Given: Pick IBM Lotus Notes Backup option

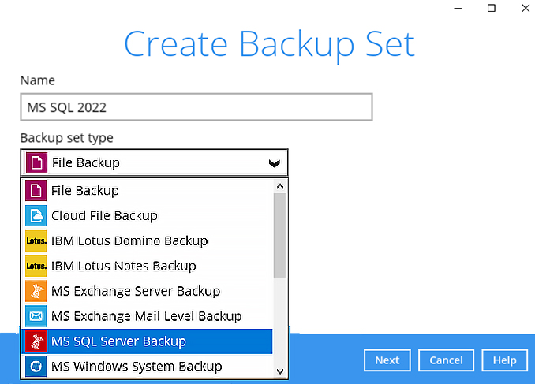Looking at the screenshot, I should pyautogui.click(x=147, y=266).
